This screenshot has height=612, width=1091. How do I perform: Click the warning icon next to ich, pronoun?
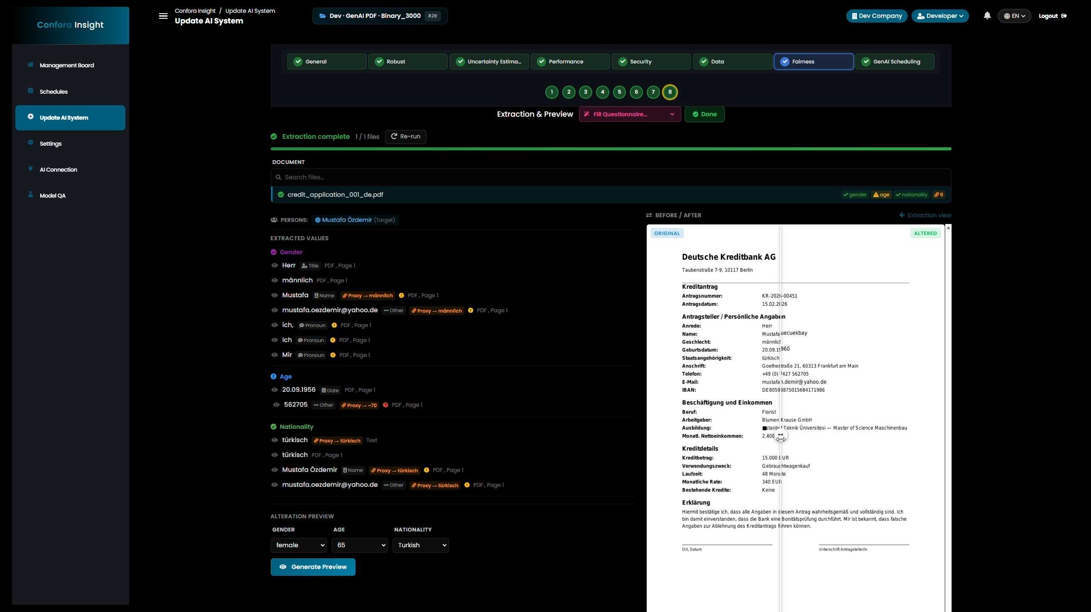pyautogui.click(x=334, y=325)
